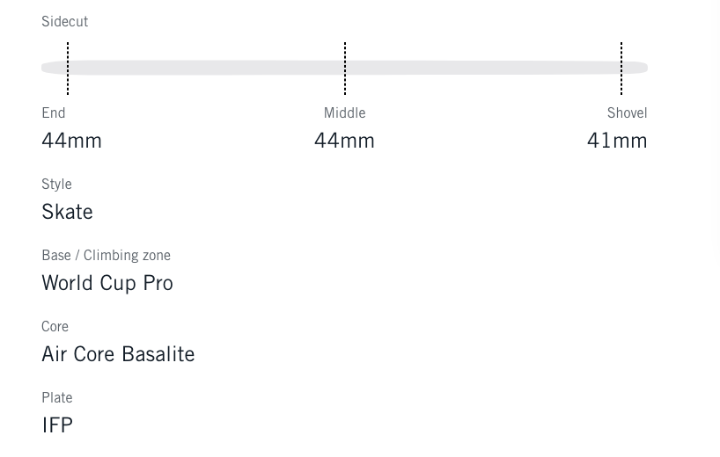This screenshot has height=457, width=720.
Task: Click the 44mm value under End
Action: point(71,141)
